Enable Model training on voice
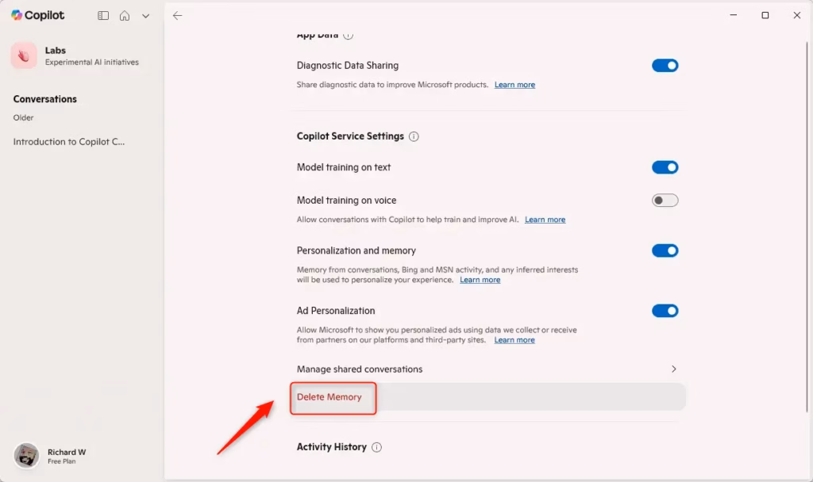Image resolution: width=813 pixels, height=482 pixels. 665,200
